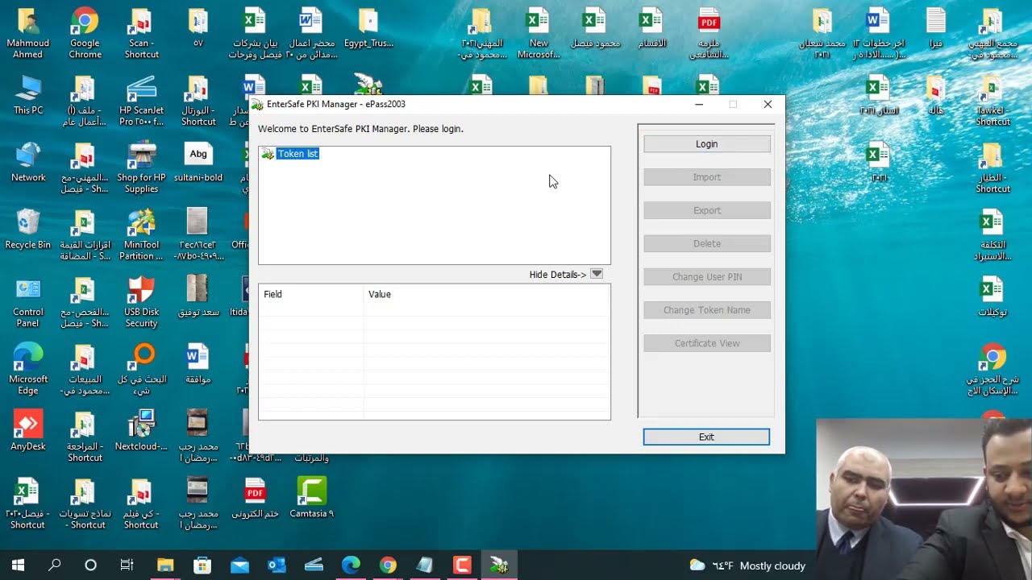Open taskbar Search magnifier
This screenshot has width=1032, height=580.
coord(54,565)
